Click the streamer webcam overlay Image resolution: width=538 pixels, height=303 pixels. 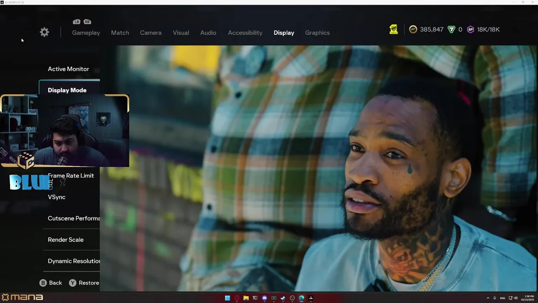(x=65, y=131)
